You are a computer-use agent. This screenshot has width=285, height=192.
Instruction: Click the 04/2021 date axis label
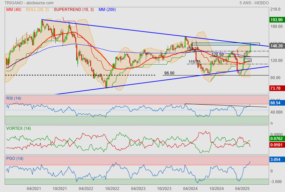[x=34, y=189]
